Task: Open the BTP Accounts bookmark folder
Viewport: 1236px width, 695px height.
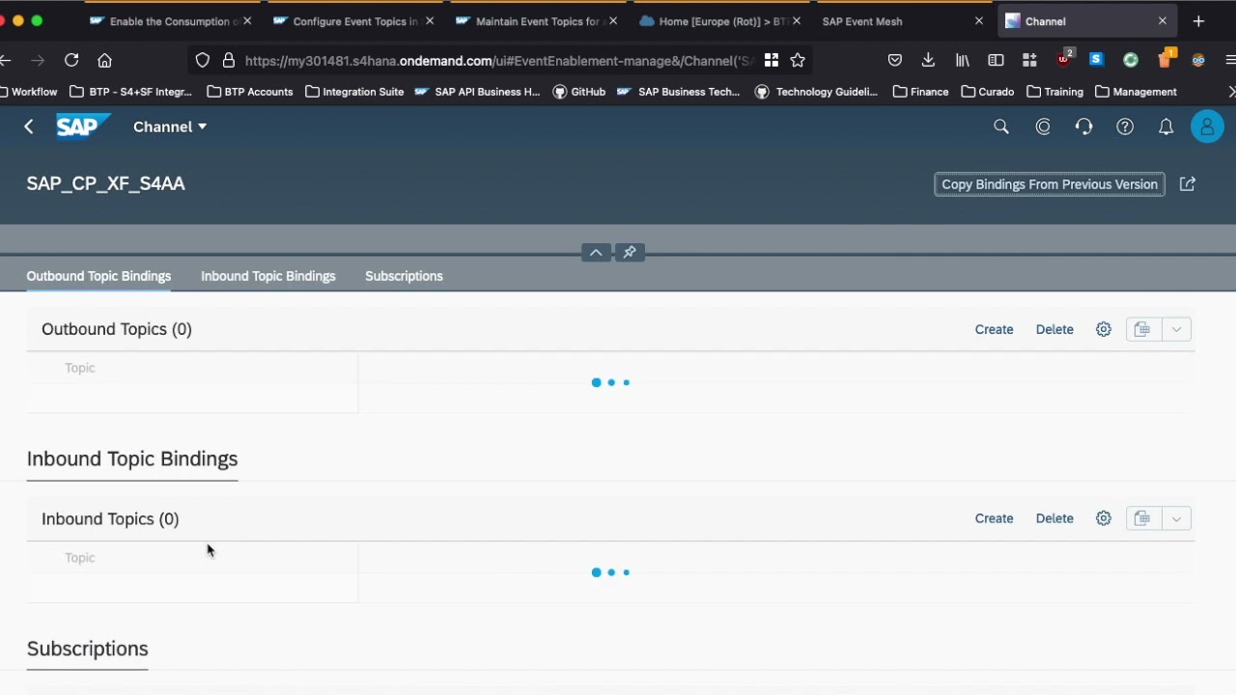Action: 250,92
